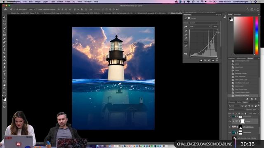
Task: Click the Home icon in the options bar
Action: (5, 9)
